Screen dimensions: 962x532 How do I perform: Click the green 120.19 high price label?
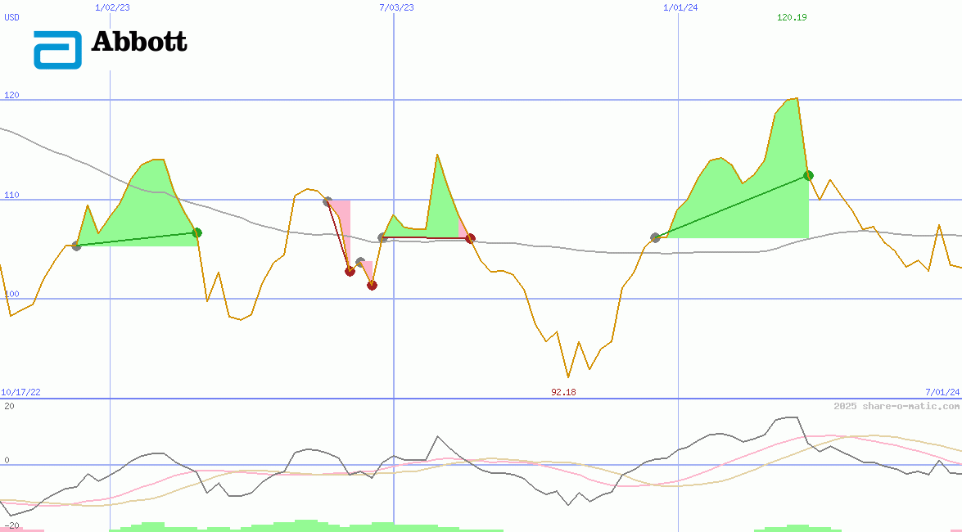(792, 17)
